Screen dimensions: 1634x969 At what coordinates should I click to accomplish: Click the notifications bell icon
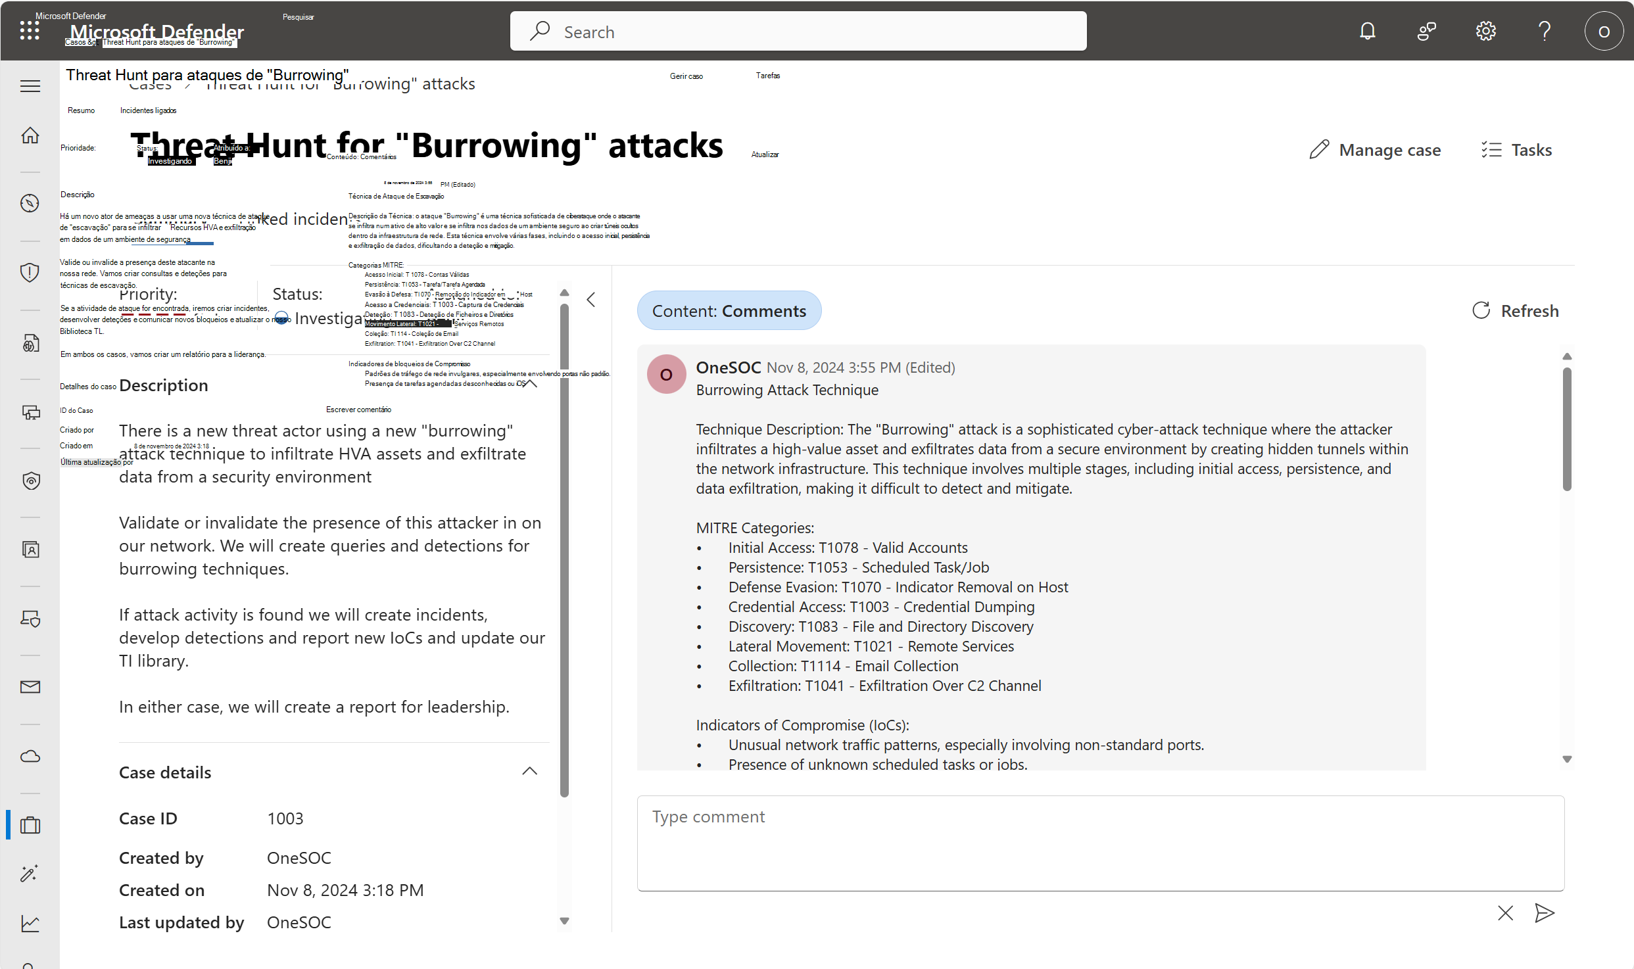pyautogui.click(x=1367, y=31)
